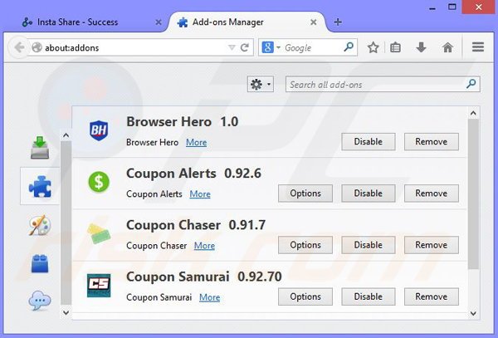Viewport: 498px width, 338px height.
Task: Open the hamburger menu
Action: tap(478, 47)
